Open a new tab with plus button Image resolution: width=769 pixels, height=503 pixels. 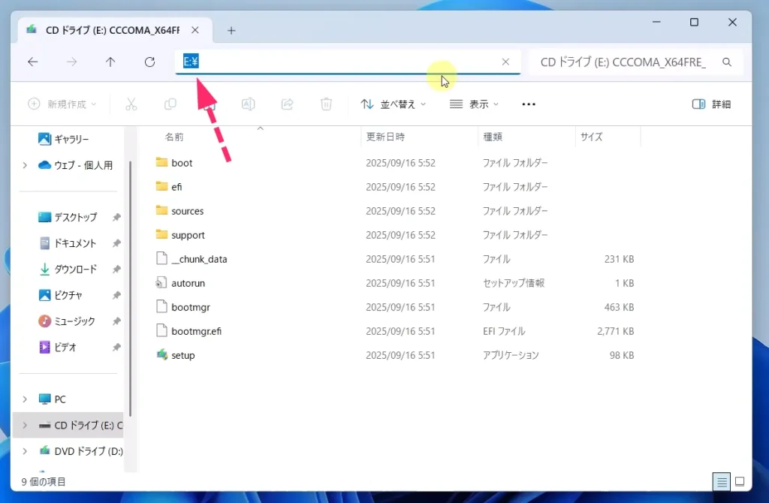coord(231,31)
